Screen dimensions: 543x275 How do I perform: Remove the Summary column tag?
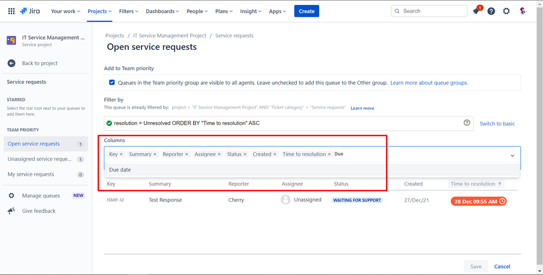point(155,155)
